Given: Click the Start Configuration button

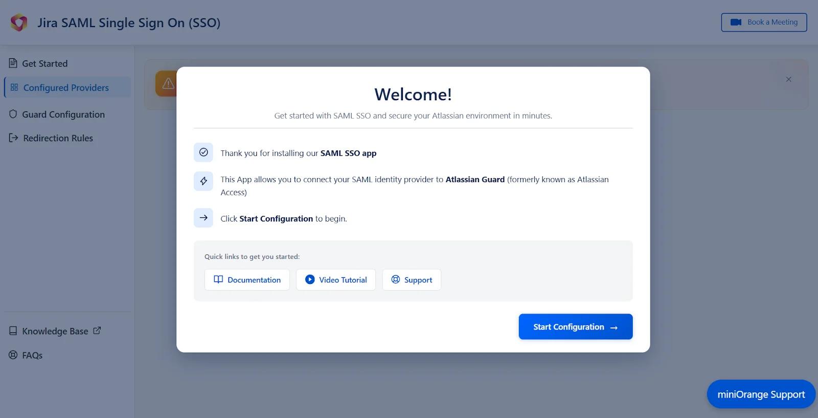Looking at the screenshot, I should point(576,326).
